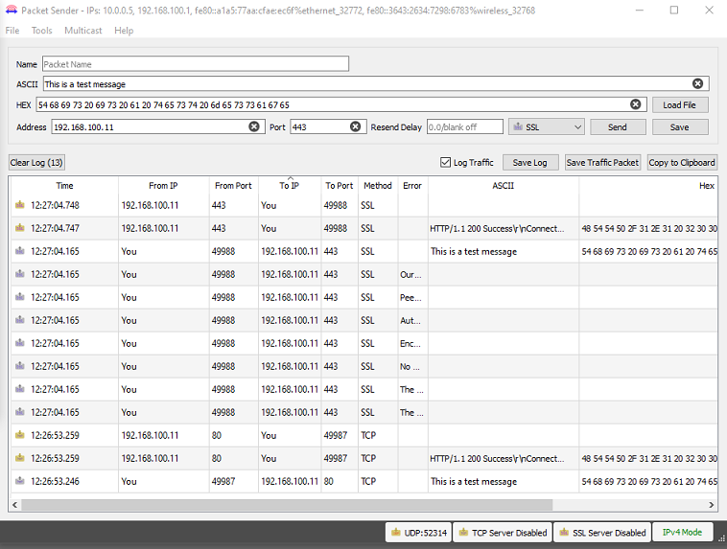Select From Port 49987 cell in bottom row

(233, 481)
